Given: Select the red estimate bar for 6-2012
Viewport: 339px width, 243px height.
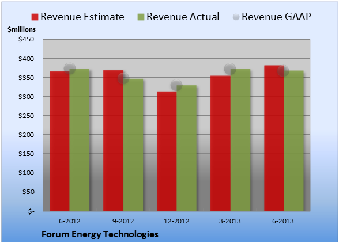Looking at the screenshot, I should tap(60, 141).
